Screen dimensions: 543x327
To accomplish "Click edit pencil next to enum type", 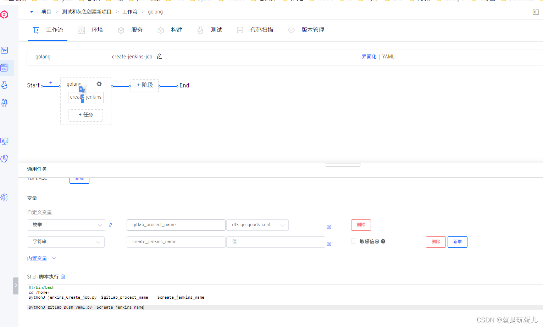I will (111, 225).
